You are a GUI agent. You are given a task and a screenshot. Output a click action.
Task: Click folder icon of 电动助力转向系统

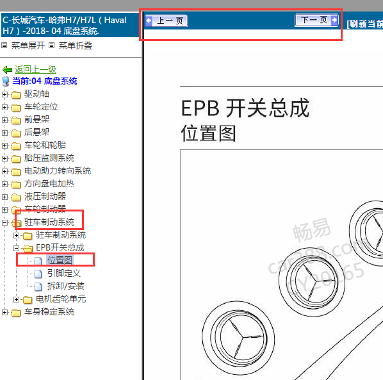pyautogui.click(x=16, y=172)
